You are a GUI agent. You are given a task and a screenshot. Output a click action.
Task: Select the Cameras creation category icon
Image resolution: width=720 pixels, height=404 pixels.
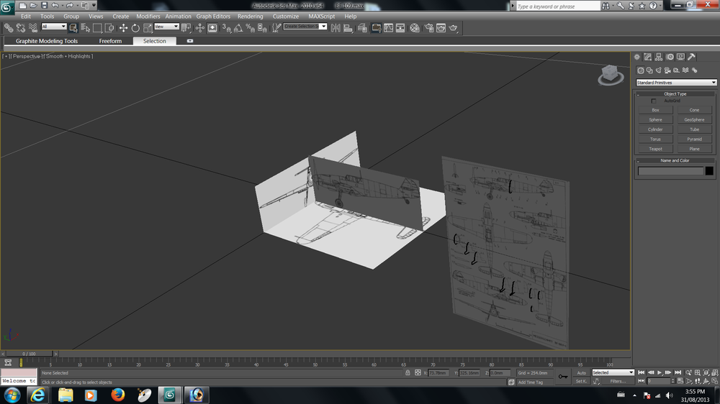tap(667, 70)
